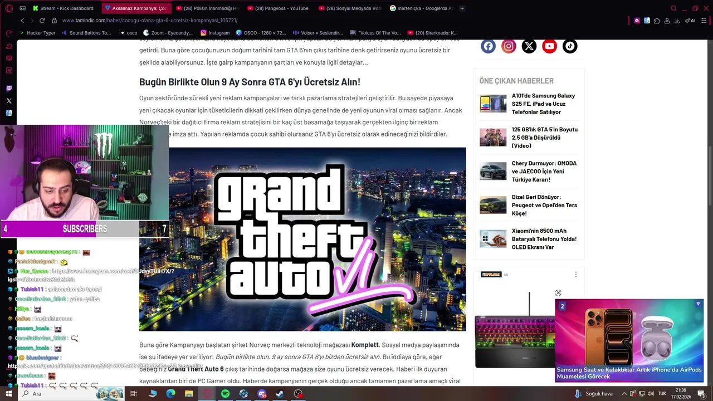Switch to the Polisin İnanmadığı YouTube tab
The height and width of the screenshot is (401, 713).
point(207,8)
